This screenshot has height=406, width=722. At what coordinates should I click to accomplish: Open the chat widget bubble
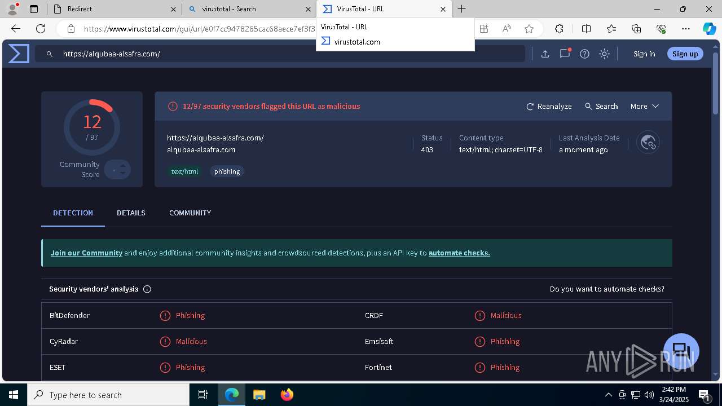[681, 351]
